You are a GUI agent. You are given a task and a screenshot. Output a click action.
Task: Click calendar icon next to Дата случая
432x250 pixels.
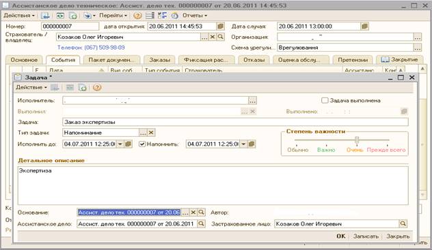coord(364,27)
